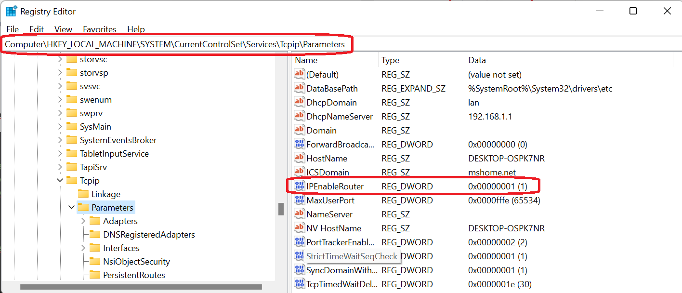Screen dimensions: 682x293
Task: Expand the Adapters subkey
Action: tap(83, 221)
